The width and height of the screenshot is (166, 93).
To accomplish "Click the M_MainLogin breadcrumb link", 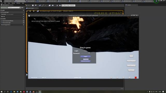I will (45, 11).
